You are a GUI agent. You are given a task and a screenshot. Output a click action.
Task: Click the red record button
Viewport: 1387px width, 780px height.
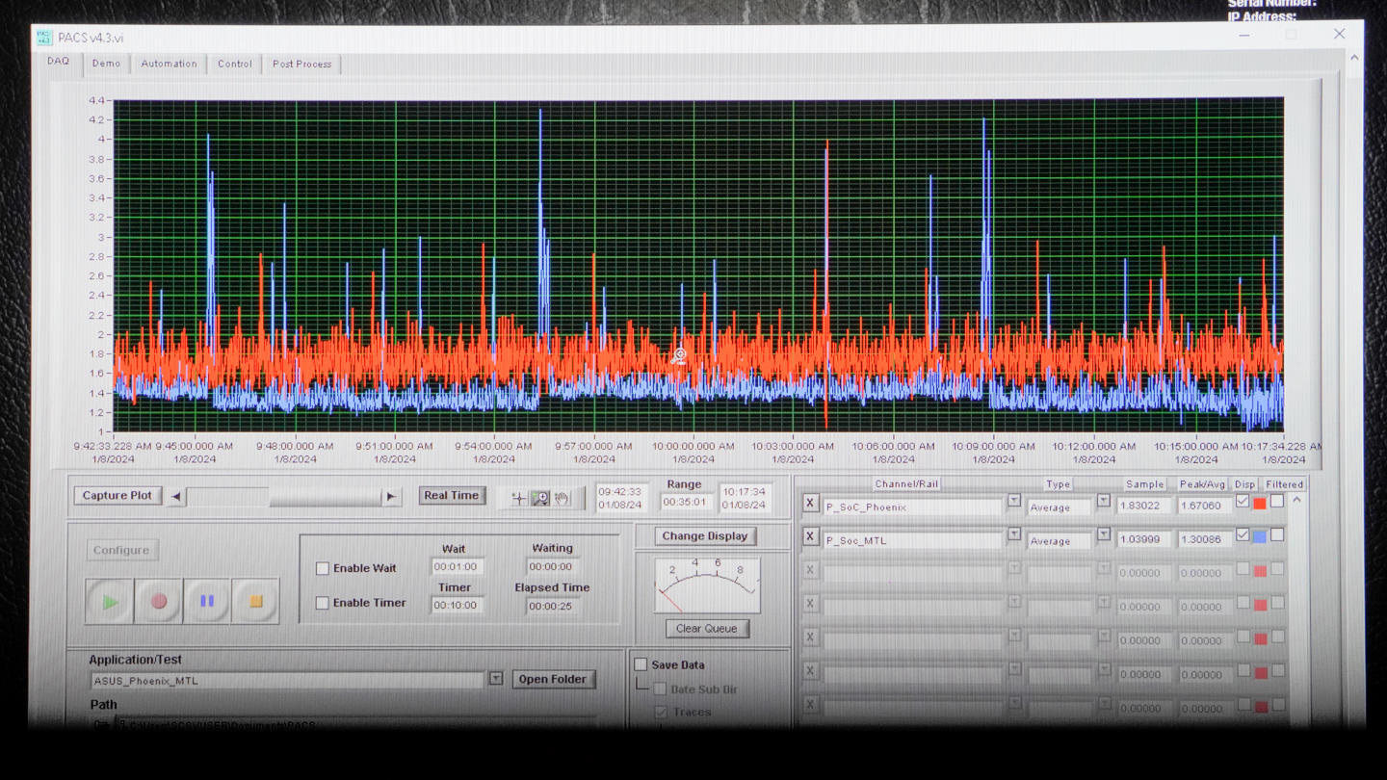(x=159, y=602)
